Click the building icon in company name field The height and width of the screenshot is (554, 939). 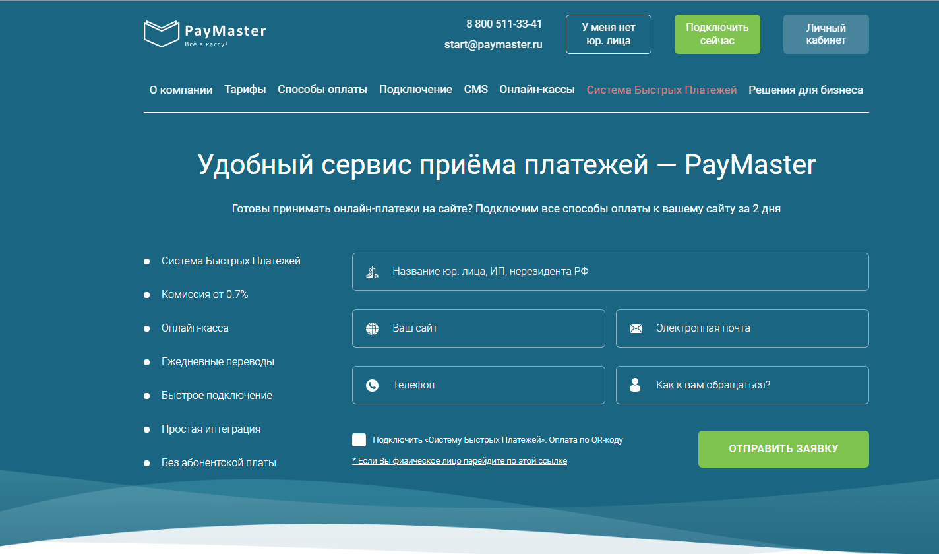pyautogui.click(x=373, y=272)
